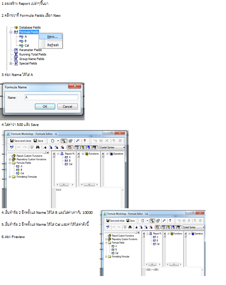Image resolution: width=226 pixels, height=285 pixels.
Task: Click Toggle Bookmark icon in Formula Editor - Cal
Action: pyautogui.click(x=136, y=227)
